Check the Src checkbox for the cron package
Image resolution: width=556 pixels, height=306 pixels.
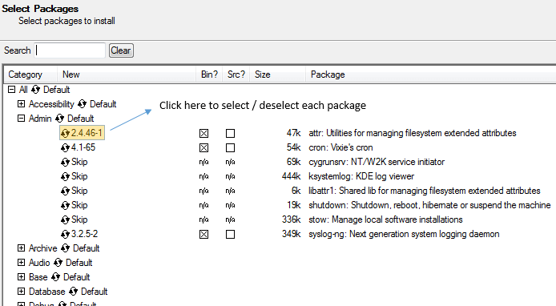tap(230, 148)
